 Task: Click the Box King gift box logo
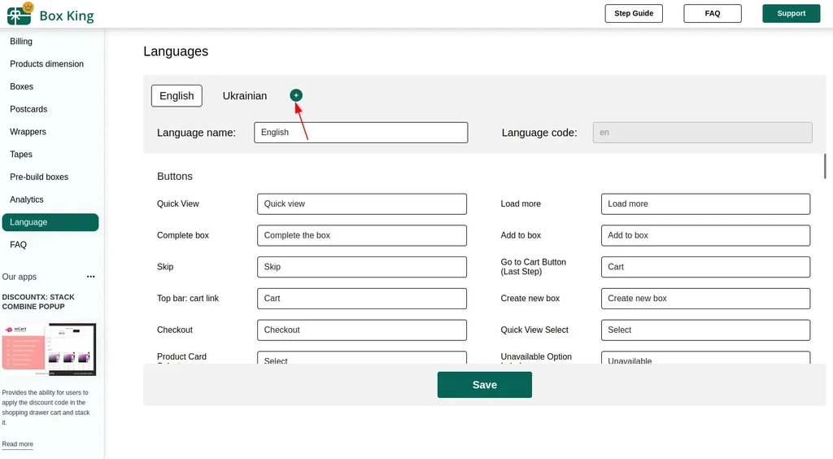pos(20,14)
